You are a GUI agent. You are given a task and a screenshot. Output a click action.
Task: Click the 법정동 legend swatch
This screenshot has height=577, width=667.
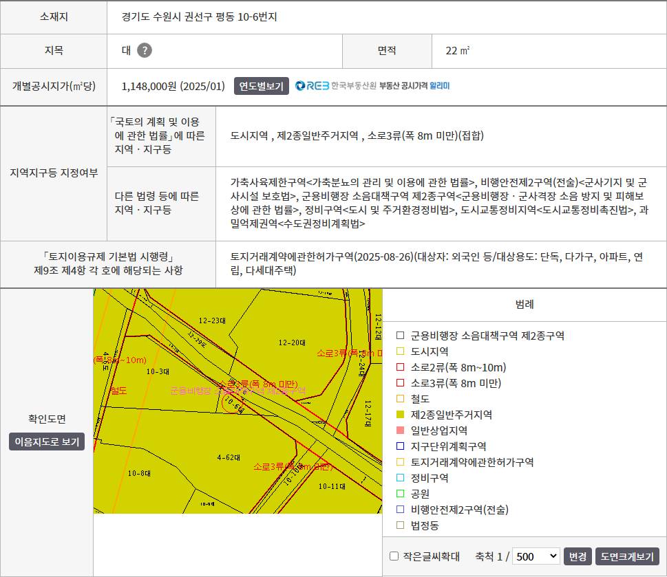click(x=401, y=525)
